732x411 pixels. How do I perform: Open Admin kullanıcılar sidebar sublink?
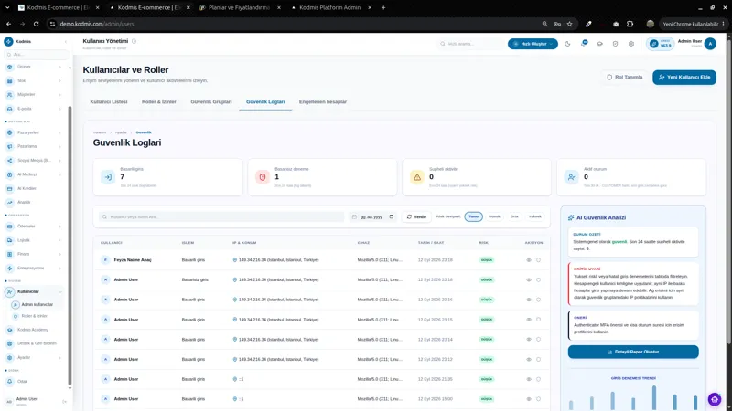coord(37,305)
